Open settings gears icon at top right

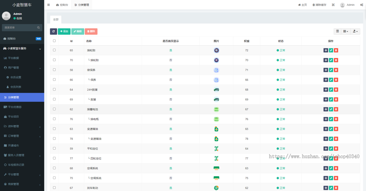[x=361, y=5]
